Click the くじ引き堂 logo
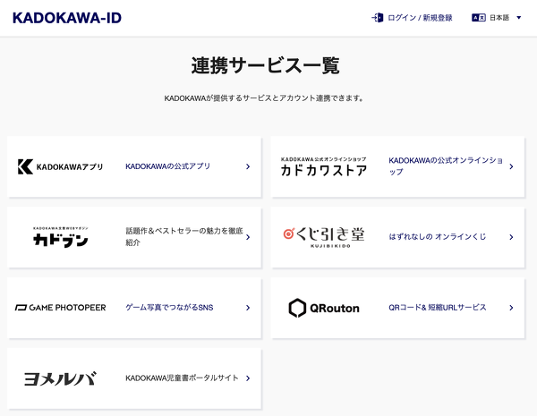The height and width of the screenshot is (416, 537). tap(324, 237)
